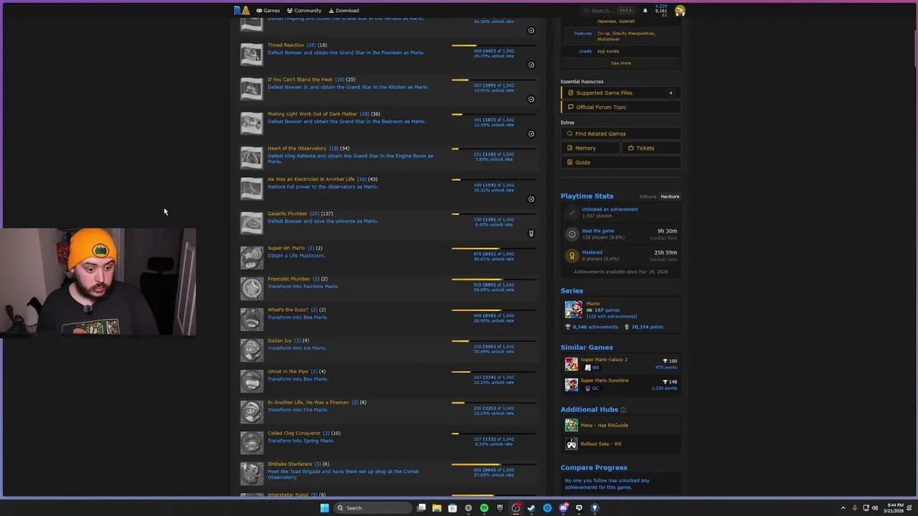918x516 pixels.
Task: Open Heart of the Observatory badge
Action: tap(251, 158)
